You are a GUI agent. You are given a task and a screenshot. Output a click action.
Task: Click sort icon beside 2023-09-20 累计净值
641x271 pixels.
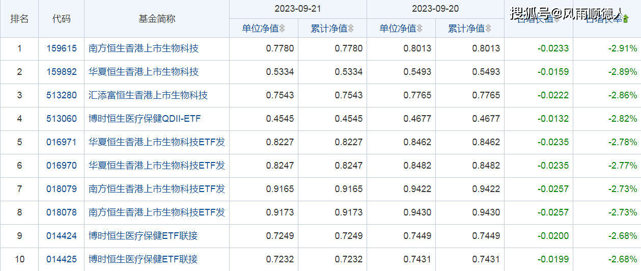[x=488, y=29]
